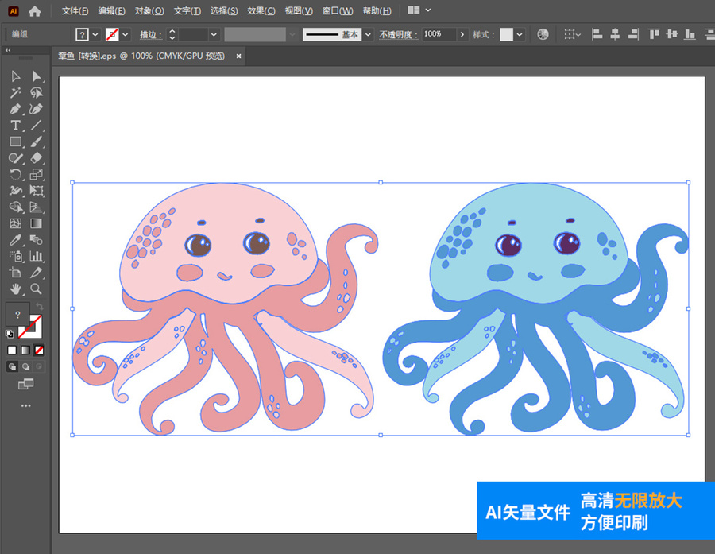Screen dimensions: 715x554
Task: Expand the toolbar collapse double arrow
Action: [8, 51]
